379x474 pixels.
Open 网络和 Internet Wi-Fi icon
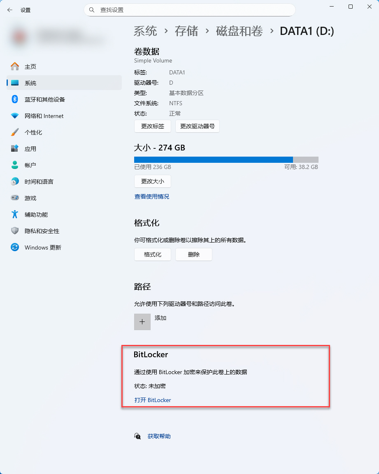(x=15, y=116)
